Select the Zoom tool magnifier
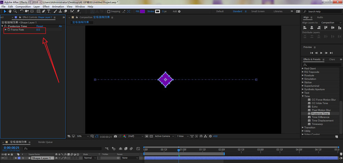Image resolution: width=343 pixels, height=163 pixels. [x=15, y=11]
